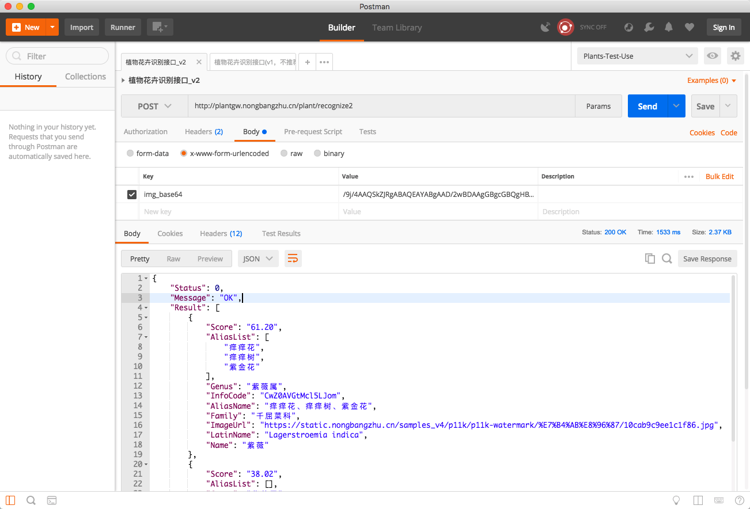This screenshot has width=750, height=509.
Task: Open Bulk Edit link
Action: [719, 177]
